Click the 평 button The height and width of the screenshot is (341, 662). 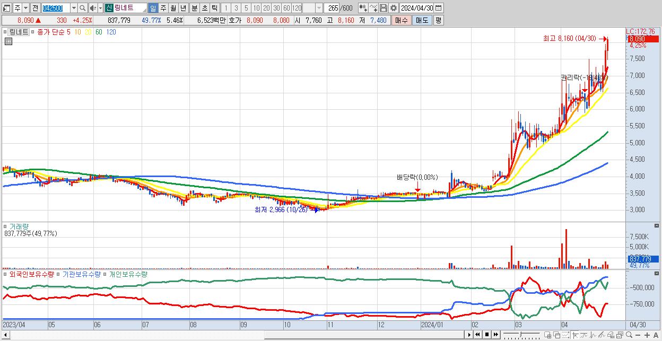click(x=438, y=20)
